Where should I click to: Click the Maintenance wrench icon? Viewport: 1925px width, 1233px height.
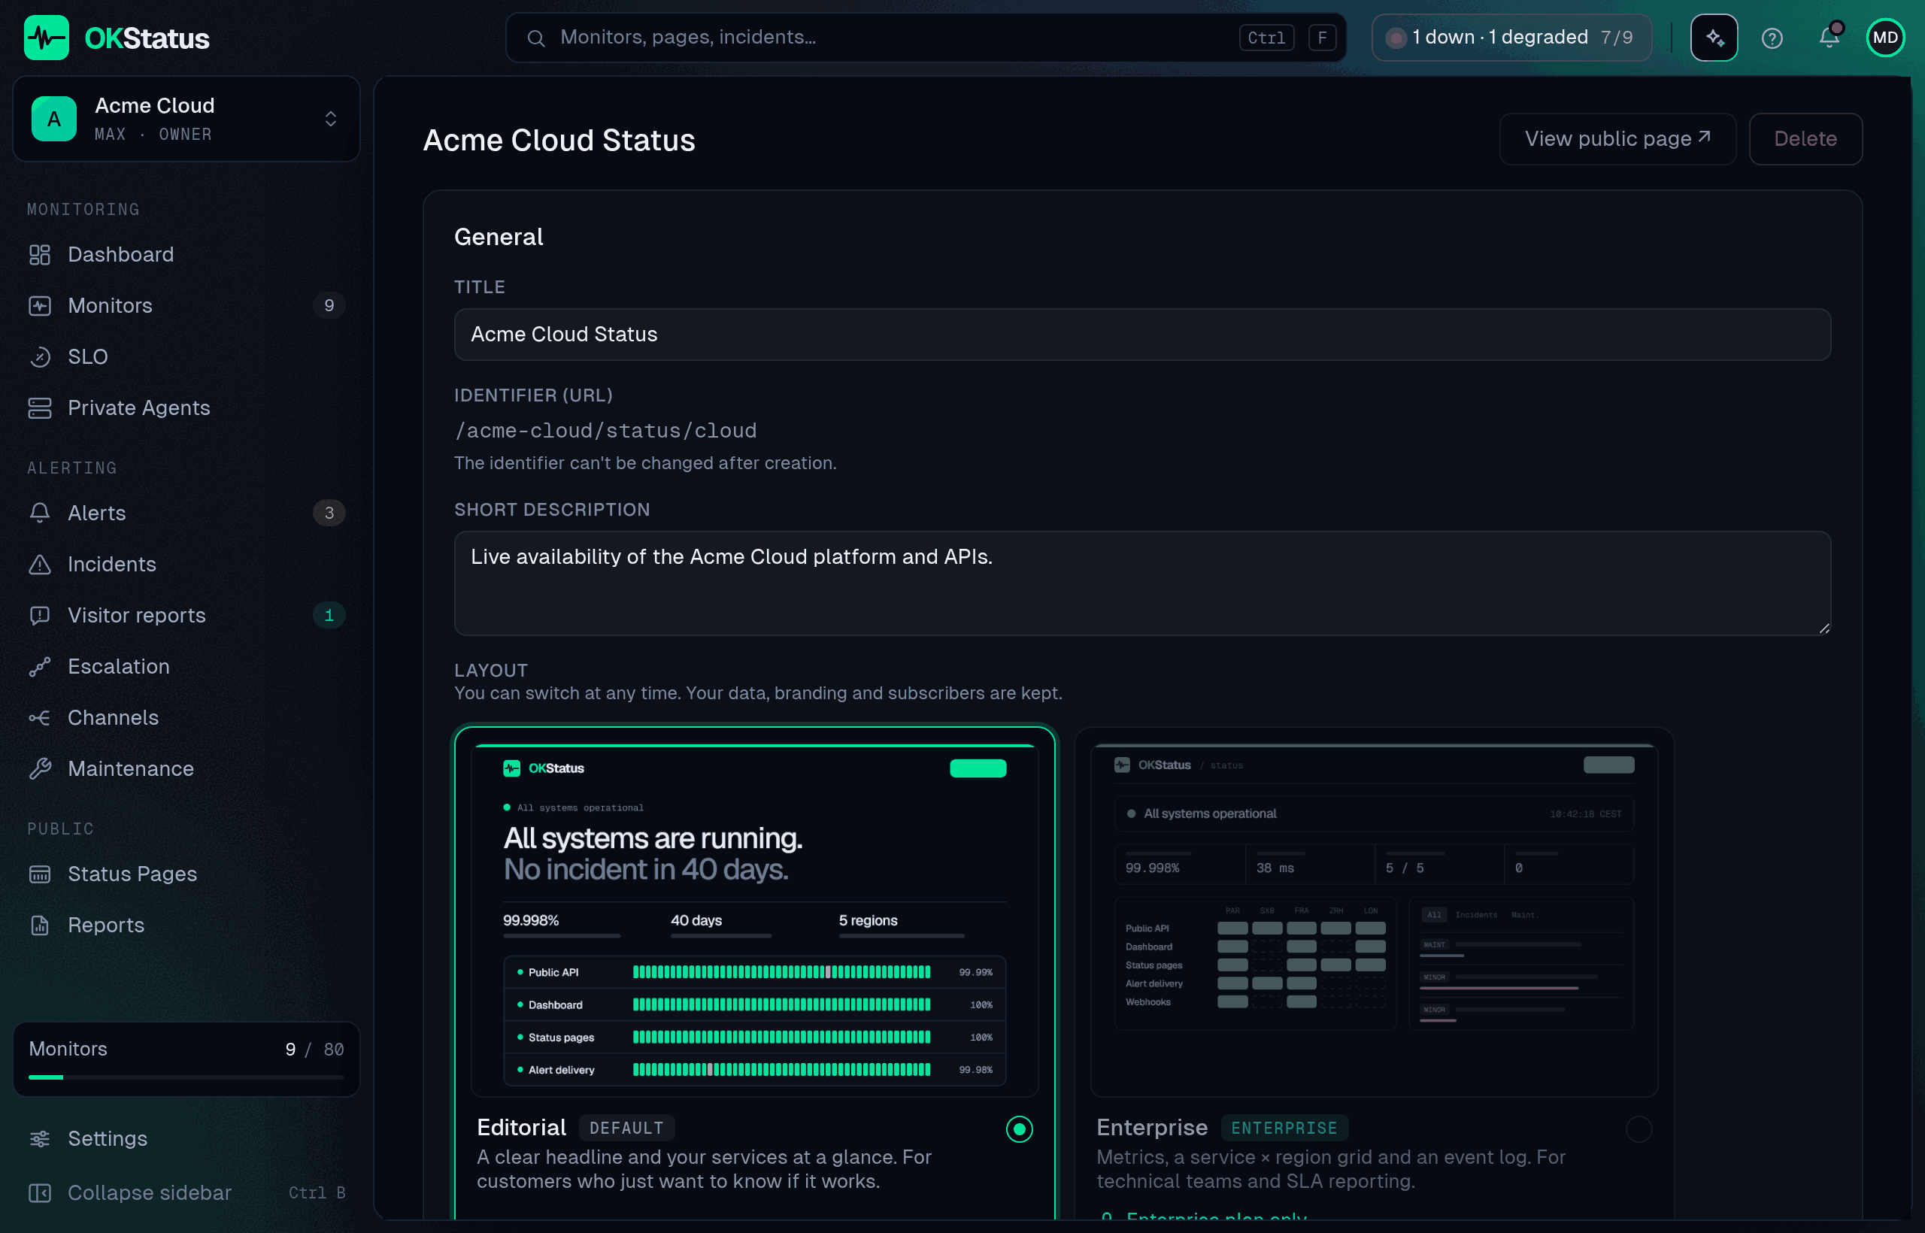coord(39,769)
